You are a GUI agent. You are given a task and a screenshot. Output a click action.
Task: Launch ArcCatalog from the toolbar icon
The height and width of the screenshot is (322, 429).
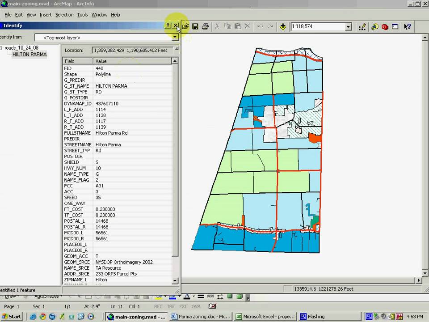point(375,27)
